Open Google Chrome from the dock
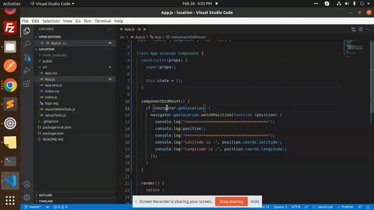Image resolution: width=374 pixels, height=210 pixels. (x=10, y=85)
